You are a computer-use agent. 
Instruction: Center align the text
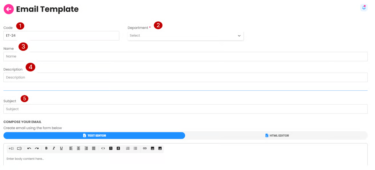point(79,148)
